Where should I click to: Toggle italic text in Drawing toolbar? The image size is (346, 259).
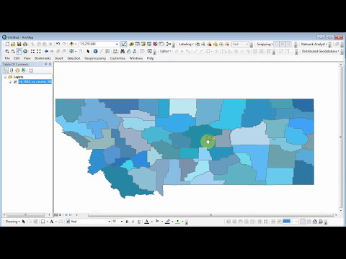(x=133, y=222)
